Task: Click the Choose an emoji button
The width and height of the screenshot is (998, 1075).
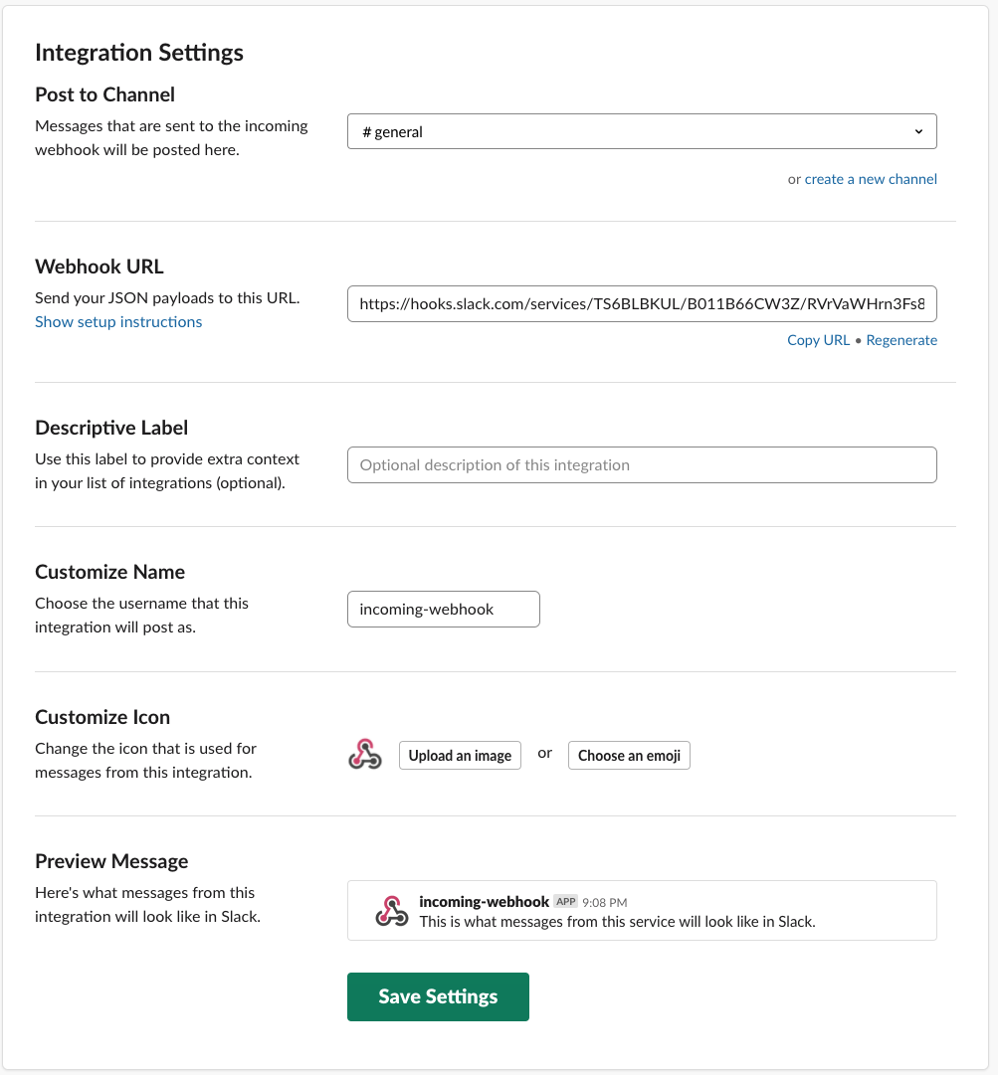Action: (629, 756)
